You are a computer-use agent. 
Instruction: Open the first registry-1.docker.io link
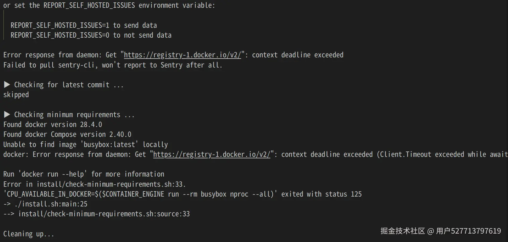(x=182, y=55)
